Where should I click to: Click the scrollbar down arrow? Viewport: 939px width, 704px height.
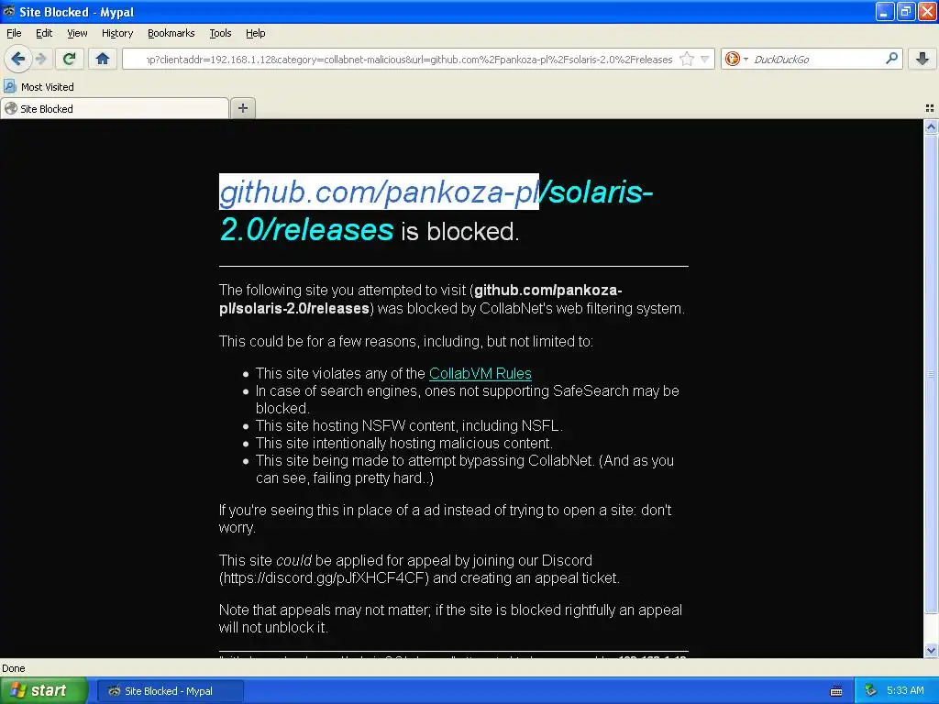(x=931, y=650)
